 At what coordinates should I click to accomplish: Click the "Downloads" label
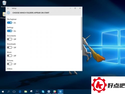click(x=11, y=44)
